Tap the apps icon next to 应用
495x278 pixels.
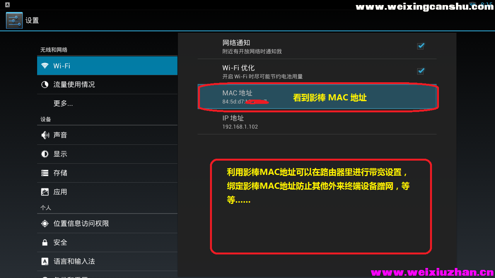click(x=45, y=192)
